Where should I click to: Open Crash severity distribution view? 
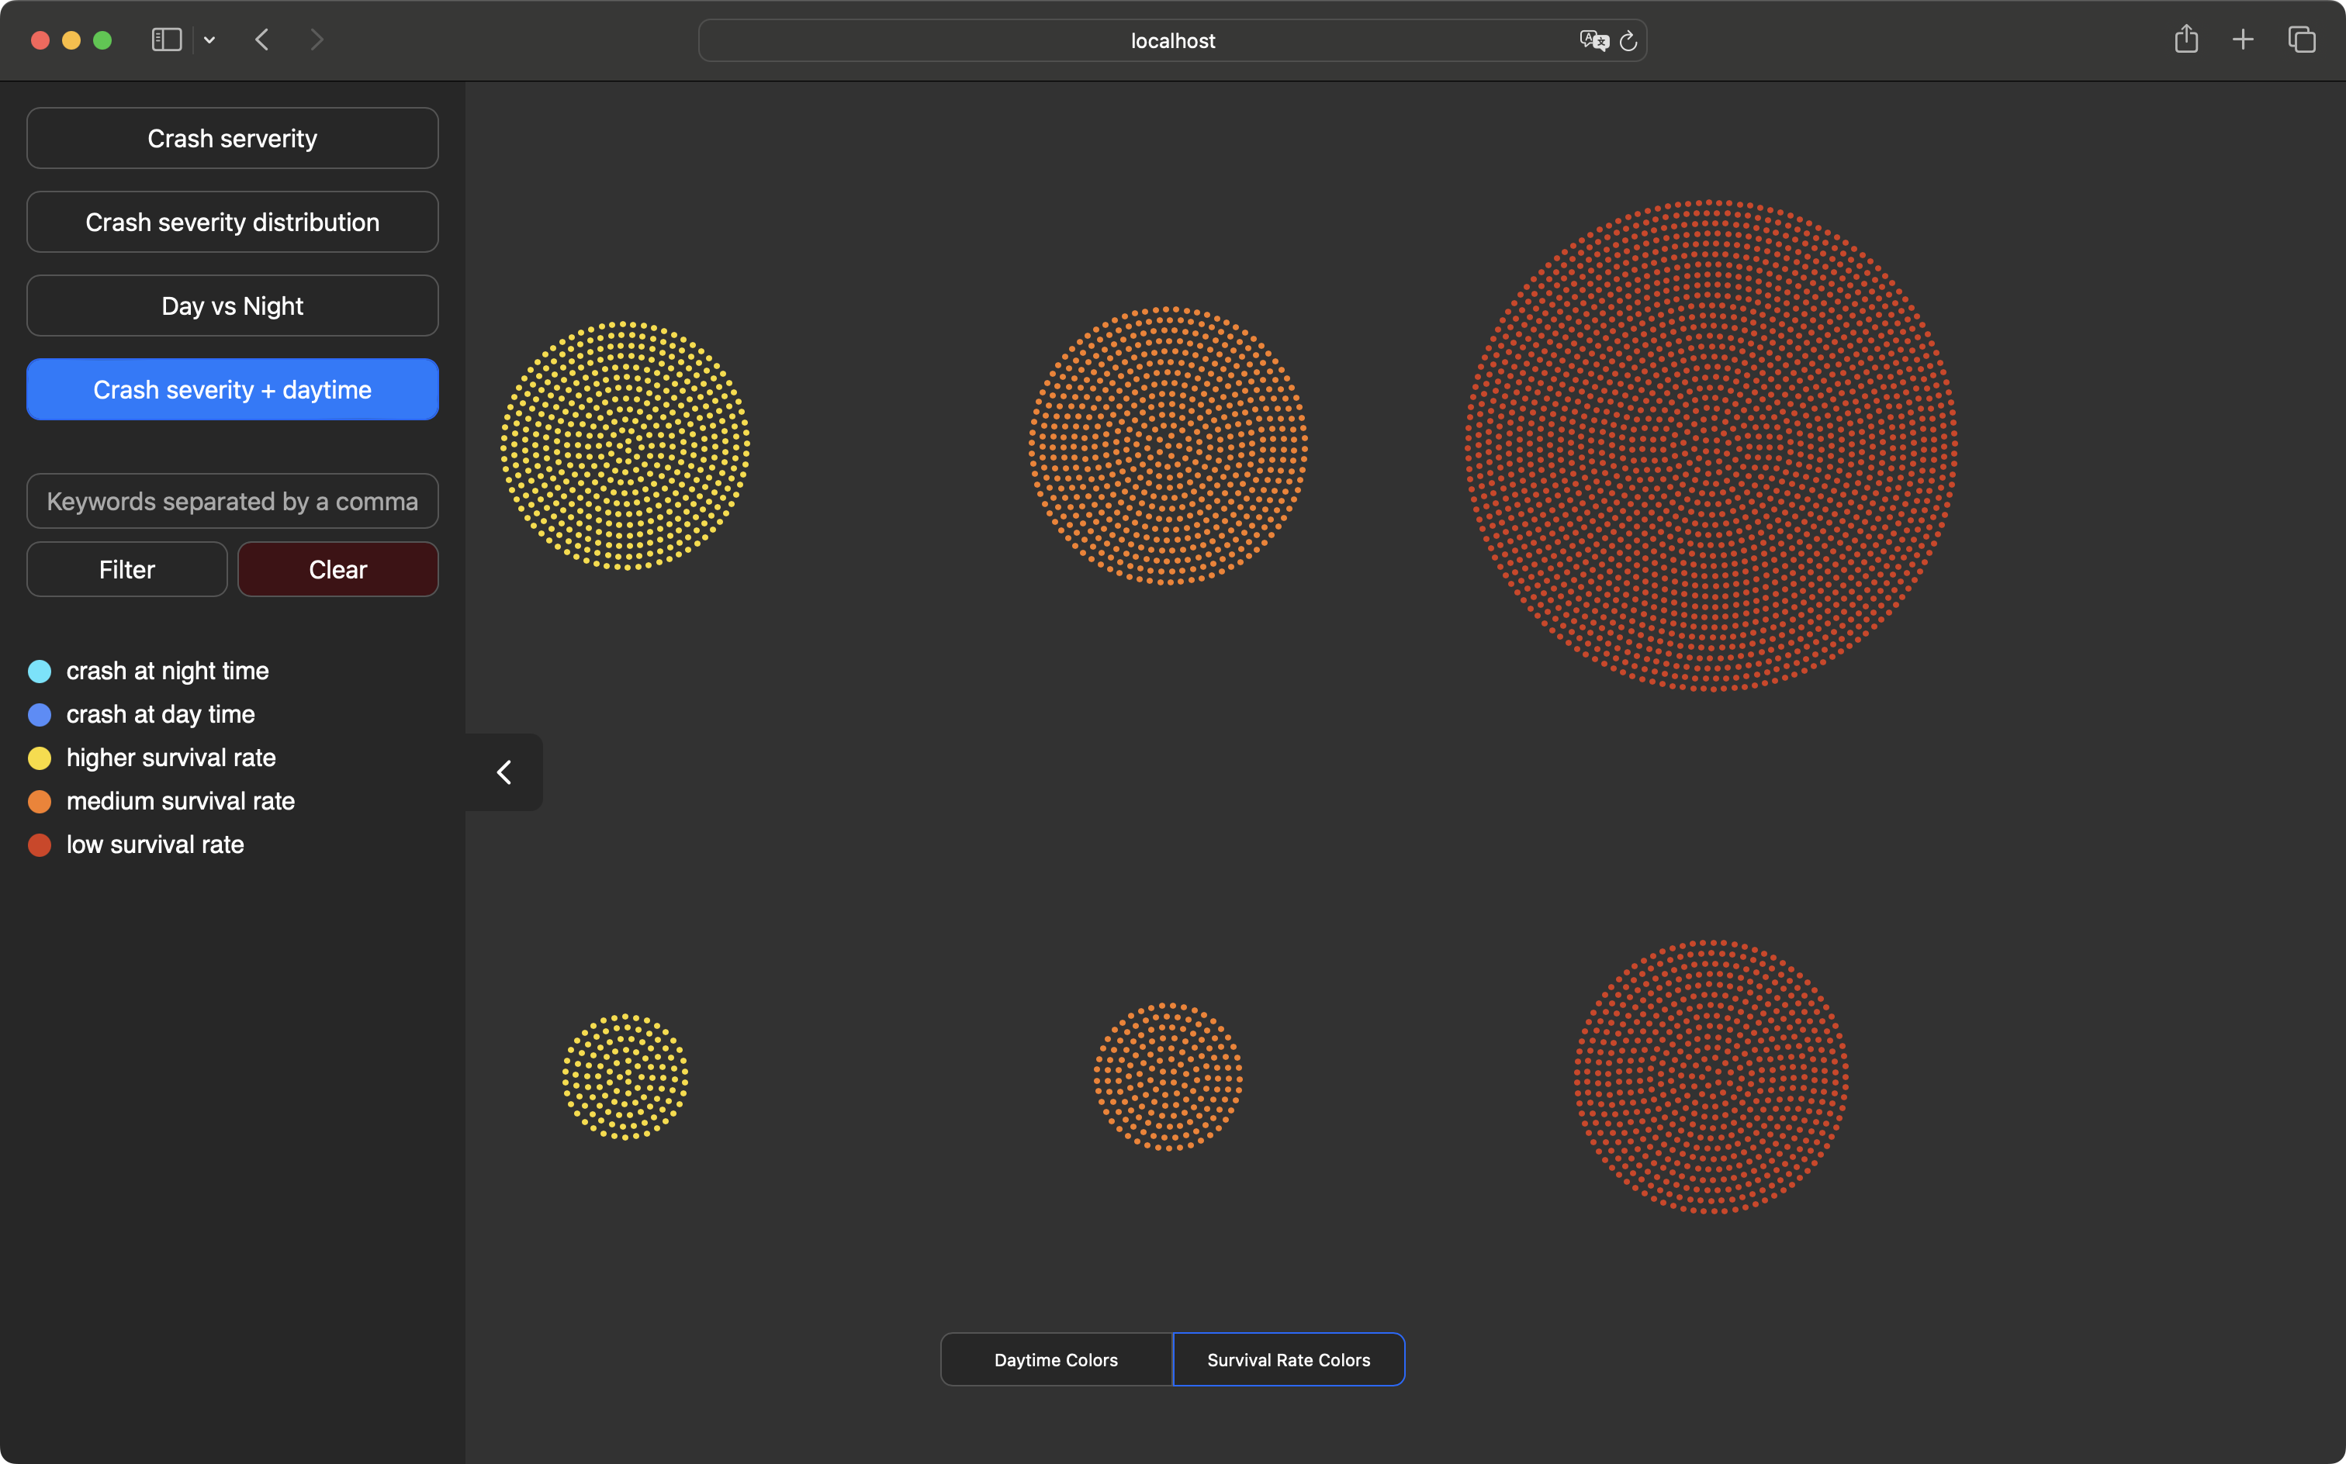pyautogui.click(x=233, y=222)
